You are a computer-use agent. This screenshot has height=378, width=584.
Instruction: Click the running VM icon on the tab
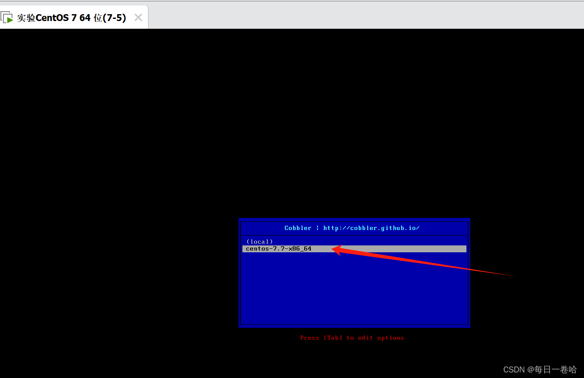point(7,18)
